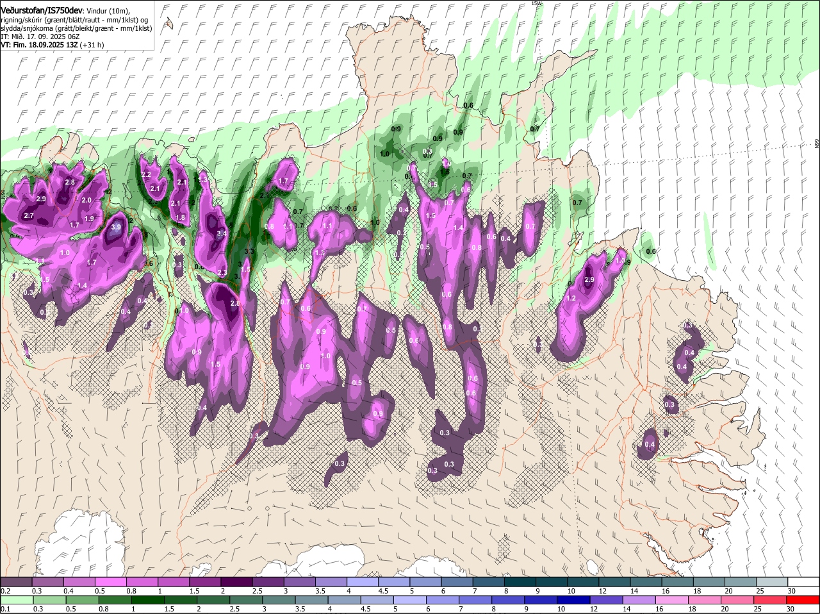Click the Veðurstofan/IS750dev title text
The height and width of the screenshot is (614, 820).
point(42,10)
